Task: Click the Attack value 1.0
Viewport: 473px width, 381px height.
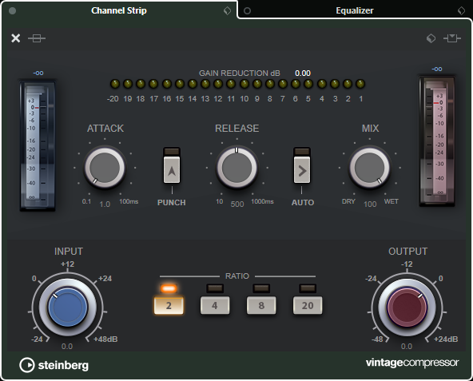Action: pyautogui.click(x=105, y=204)
